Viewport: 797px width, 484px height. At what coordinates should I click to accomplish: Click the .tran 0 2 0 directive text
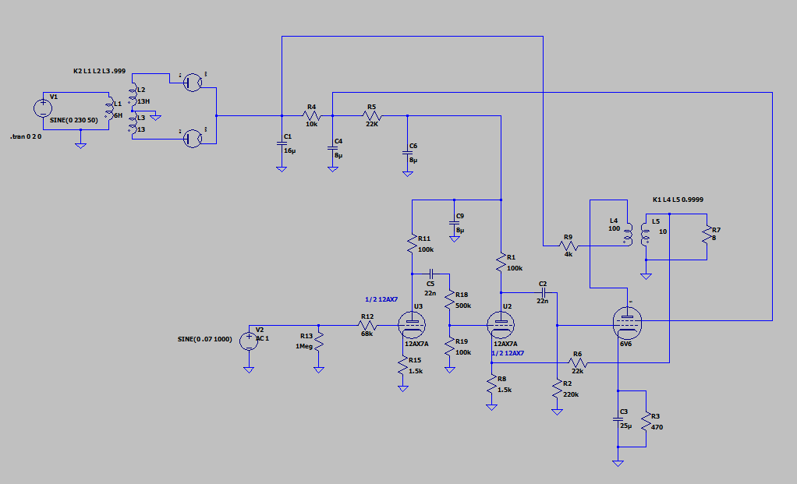27,136
